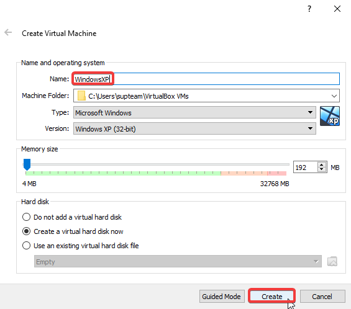Open the Empty hard disk file dropdown

coord(178,261)
